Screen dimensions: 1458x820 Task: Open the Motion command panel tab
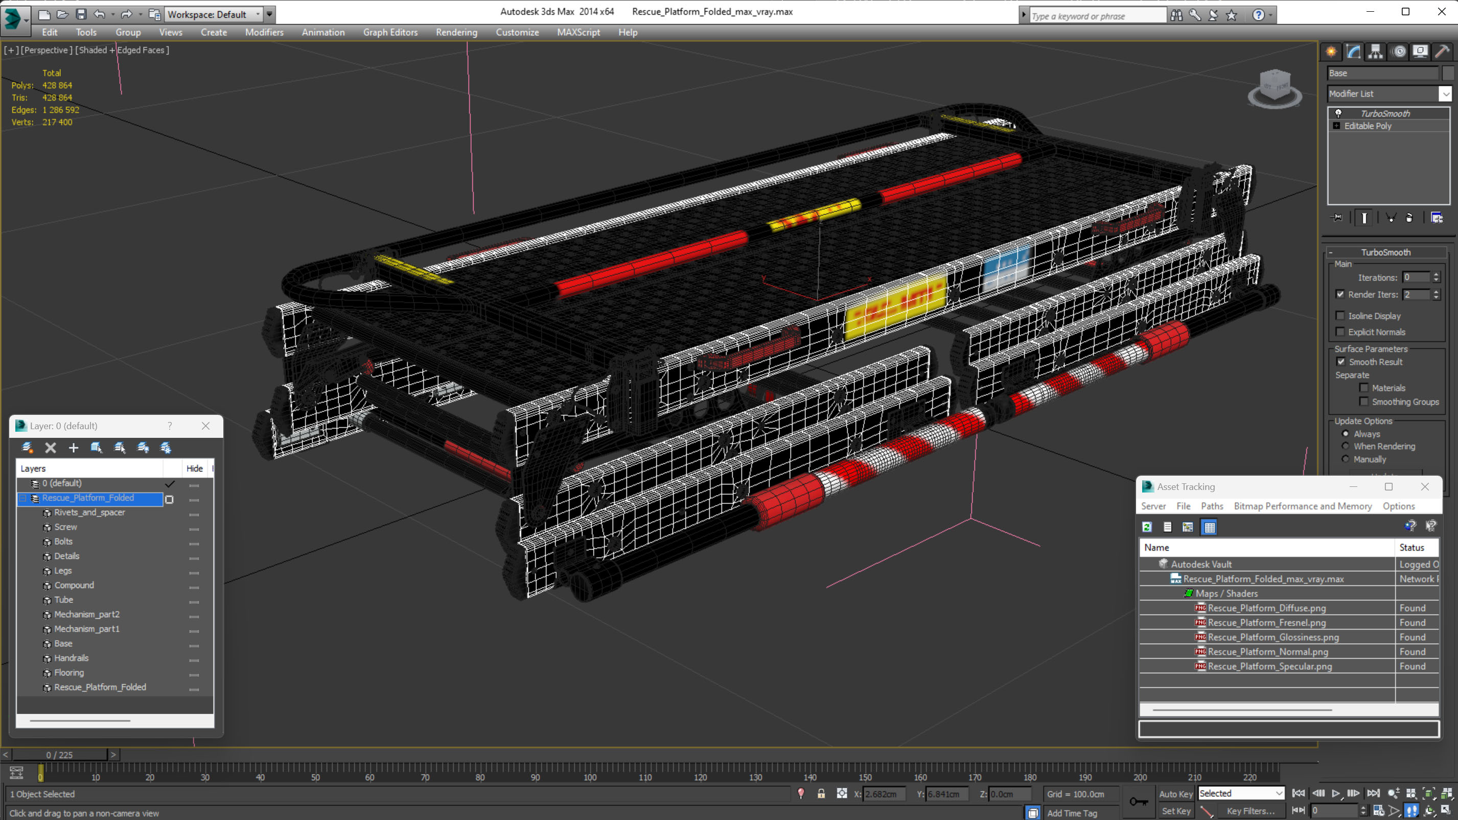coord(1399,52)
